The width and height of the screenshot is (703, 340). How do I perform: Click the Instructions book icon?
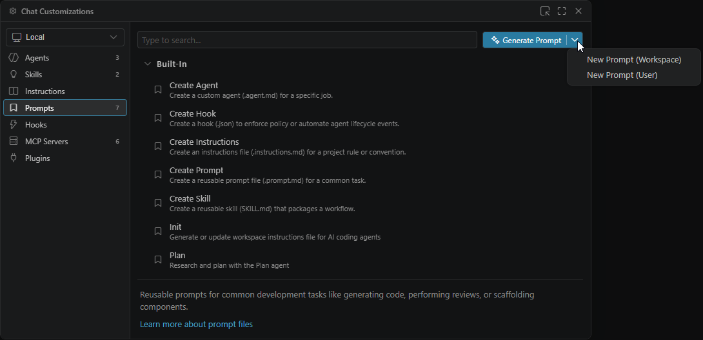(14, 91)
